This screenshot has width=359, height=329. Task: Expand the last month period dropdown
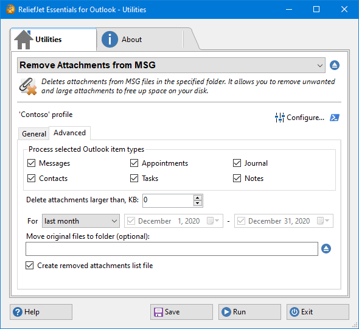coord(81,221)
